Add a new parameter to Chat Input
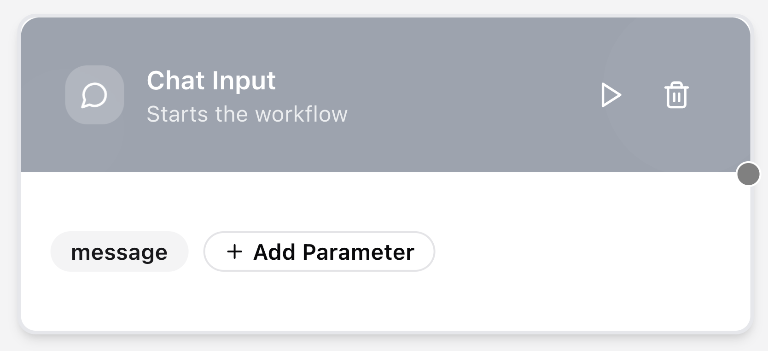This screenshot has width=768, height=351. pyautogui.click(x=319, y=252)
